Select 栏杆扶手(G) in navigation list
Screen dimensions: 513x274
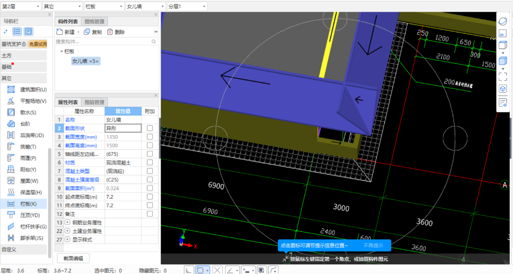(27, 226)
